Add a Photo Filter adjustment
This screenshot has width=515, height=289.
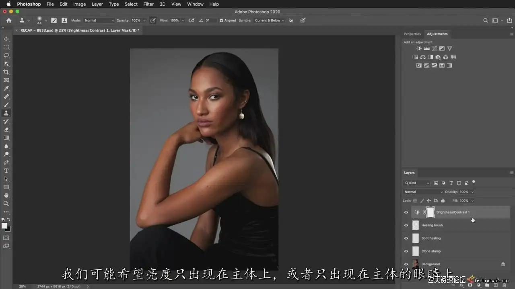coord(438,57)
